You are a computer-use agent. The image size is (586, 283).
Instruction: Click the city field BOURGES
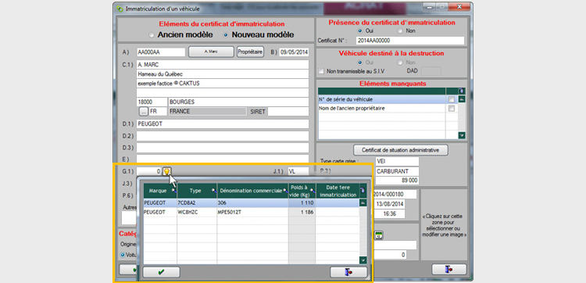pyautogui.click(x=238, y=102)
